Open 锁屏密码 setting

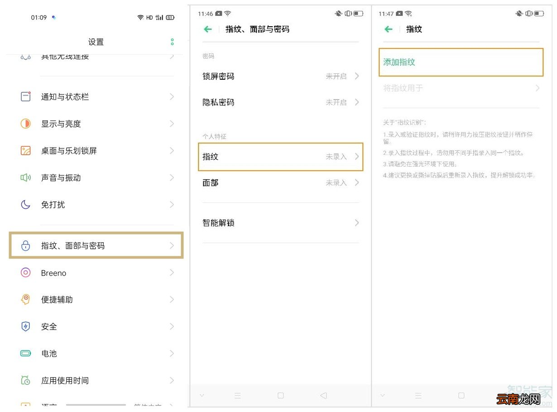281,76
